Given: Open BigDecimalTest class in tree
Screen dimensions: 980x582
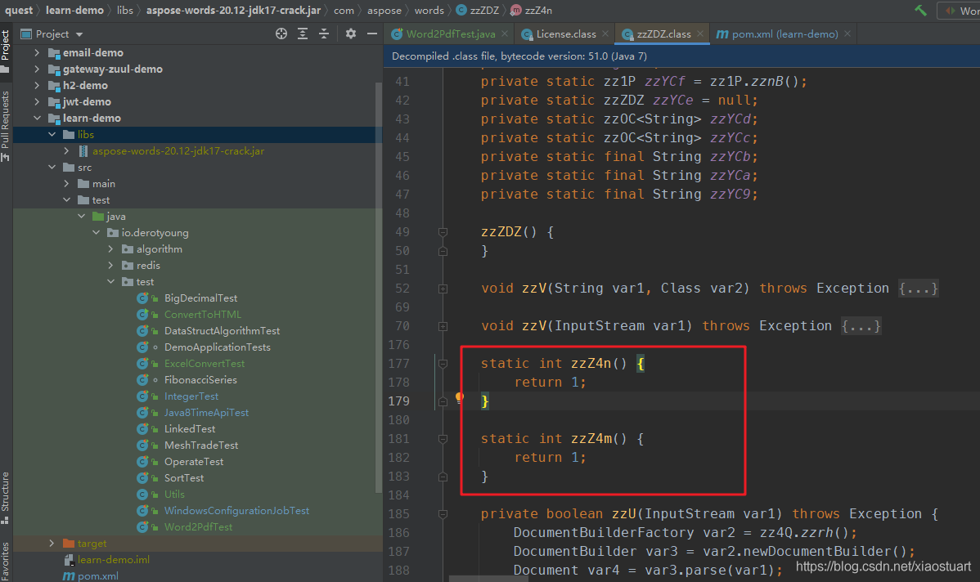Looking at the screenshot, I should [200, 298].
